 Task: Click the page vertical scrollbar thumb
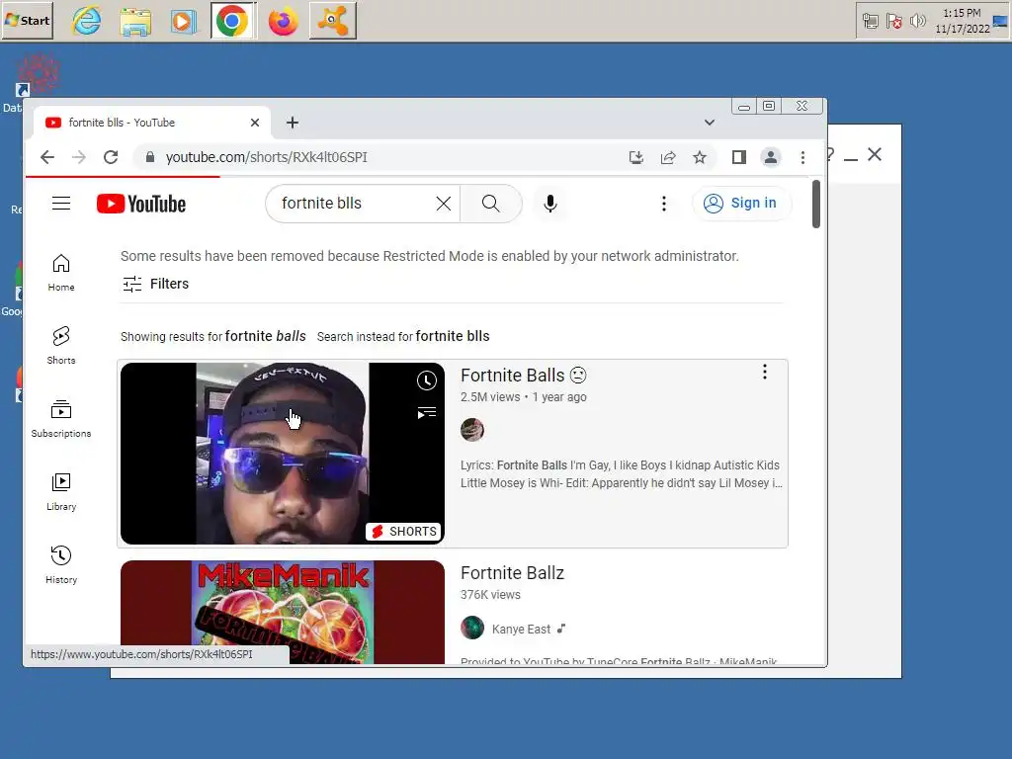[x=815, y=204]
